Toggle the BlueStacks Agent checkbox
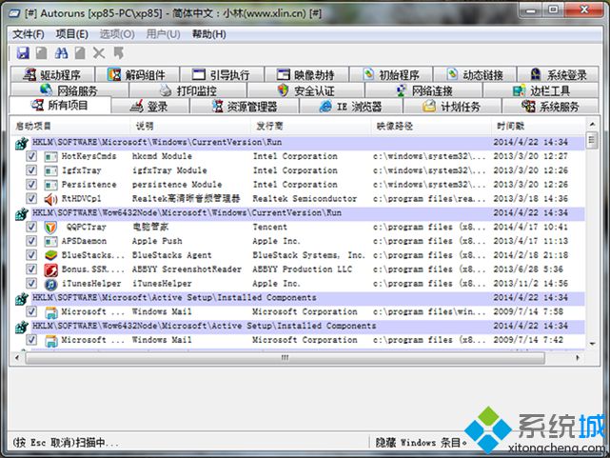610x458 pixels. pyautogui.click(x=31, y=255)
